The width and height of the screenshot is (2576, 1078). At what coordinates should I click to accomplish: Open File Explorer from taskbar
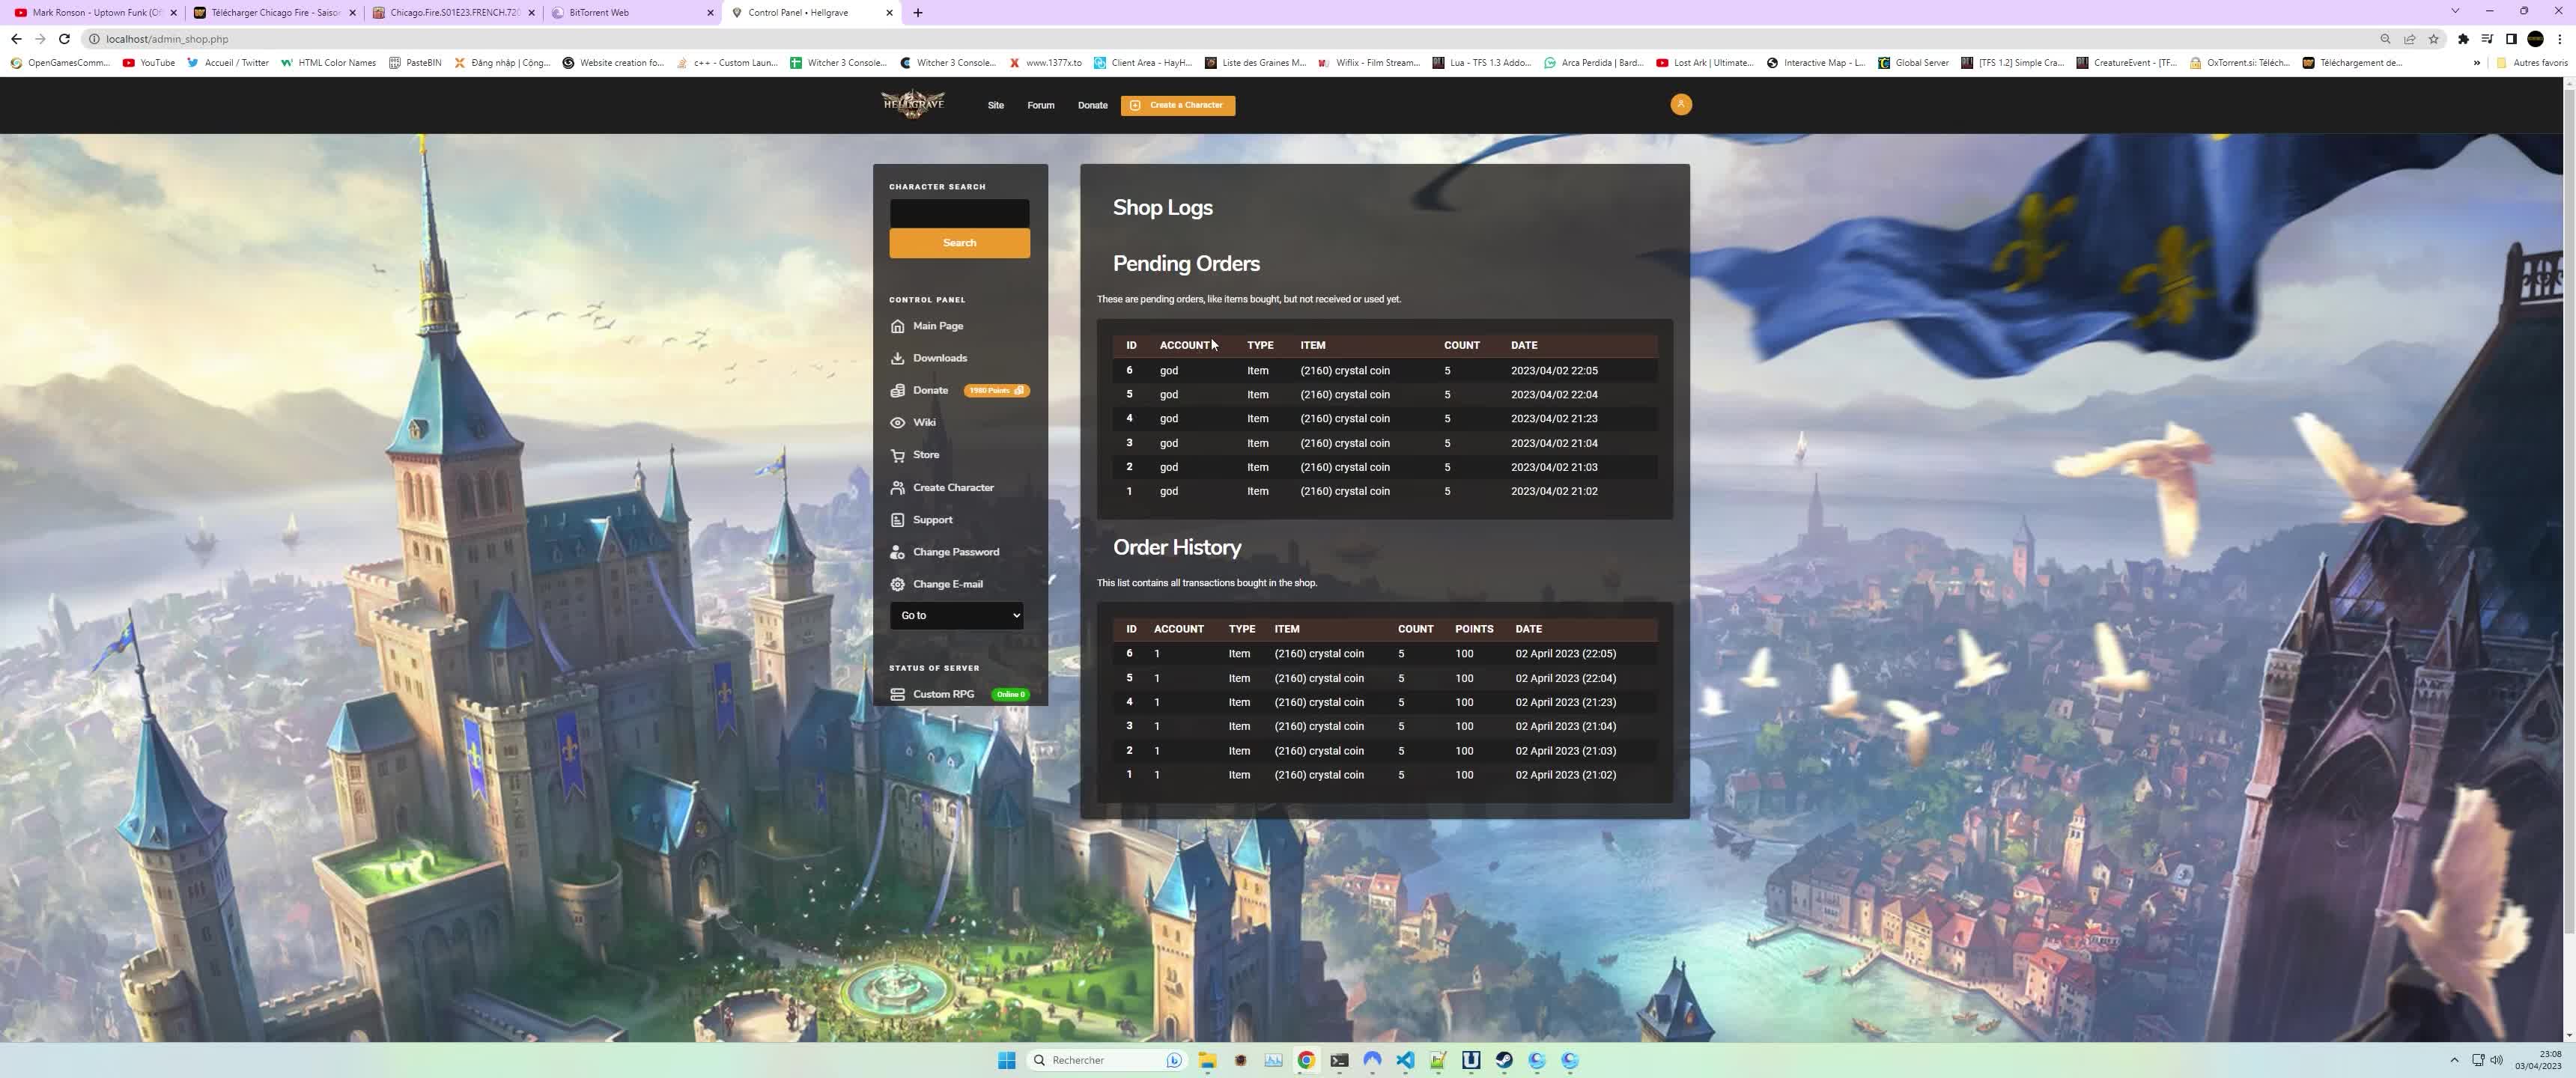1207,1060
